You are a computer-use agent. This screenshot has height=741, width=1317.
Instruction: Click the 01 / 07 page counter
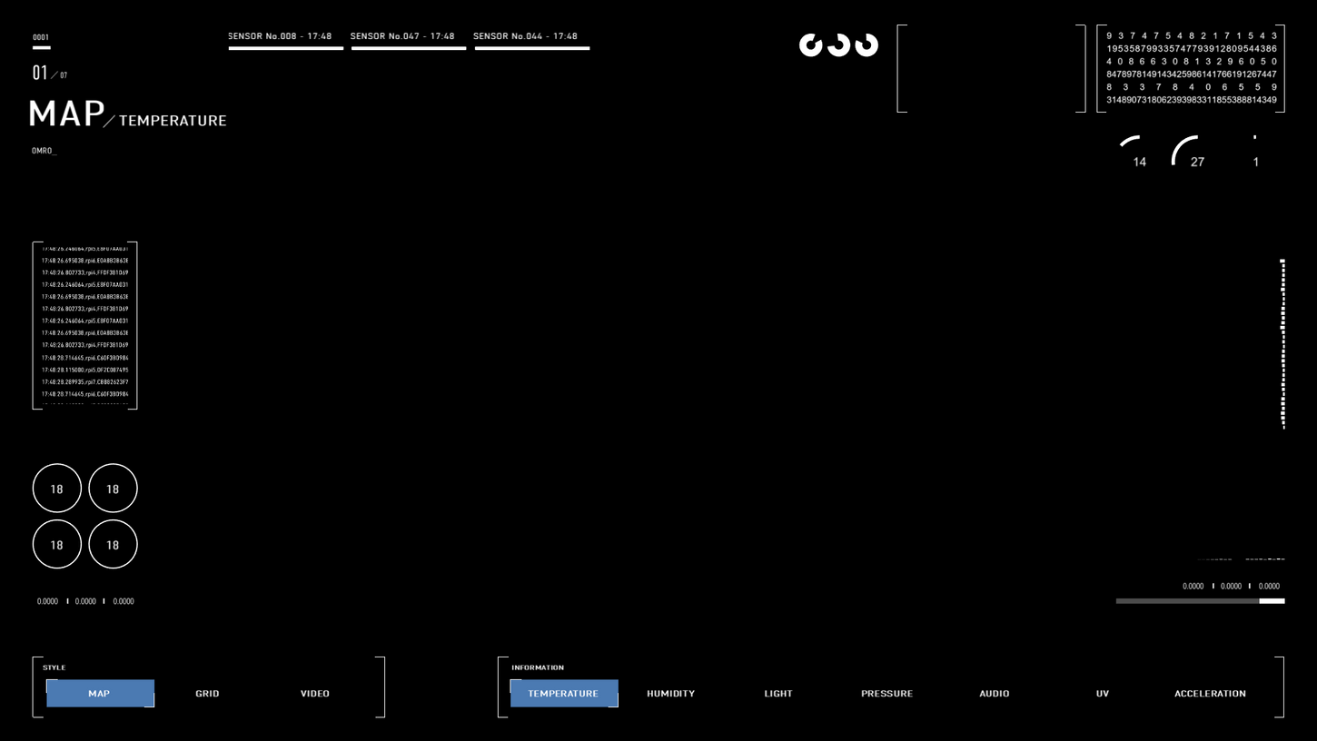pyautogui.click(x=50, y=73)
